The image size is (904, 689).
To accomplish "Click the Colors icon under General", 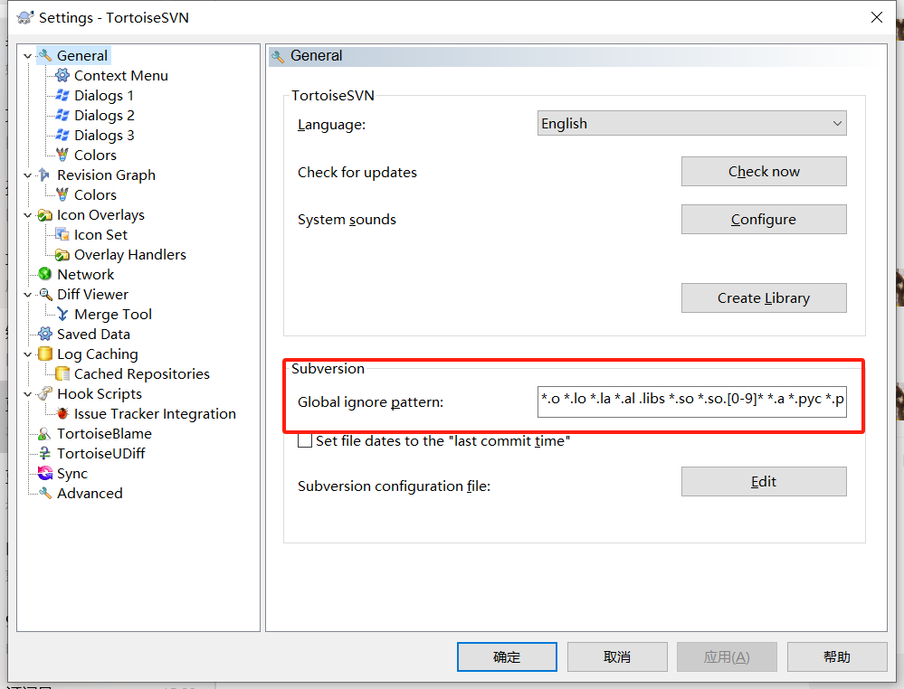I will pyautogui.click(x=62, y=155).
